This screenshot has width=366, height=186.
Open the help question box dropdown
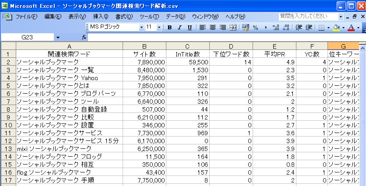point(341,17)
